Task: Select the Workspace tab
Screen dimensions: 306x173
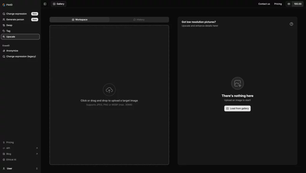Action: (79, 20)
